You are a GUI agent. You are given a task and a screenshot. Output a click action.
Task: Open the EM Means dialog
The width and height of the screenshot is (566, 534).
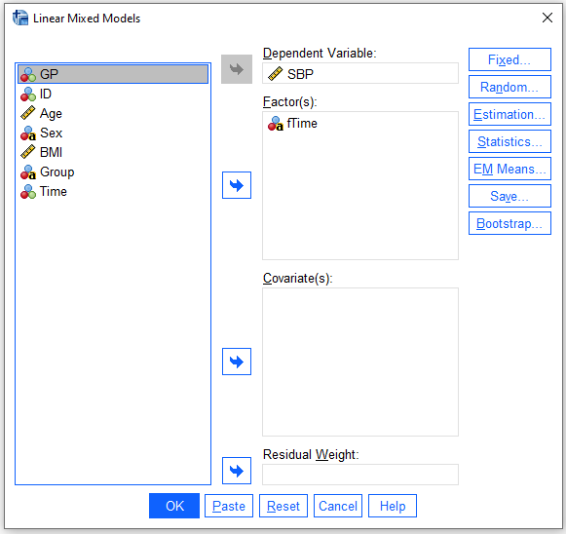click(509, 169)
